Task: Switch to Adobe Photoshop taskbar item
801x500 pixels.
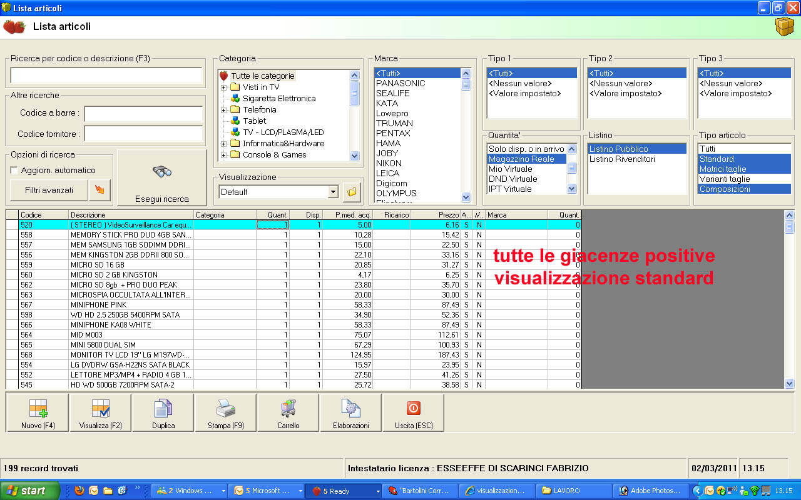Action: 651,491
